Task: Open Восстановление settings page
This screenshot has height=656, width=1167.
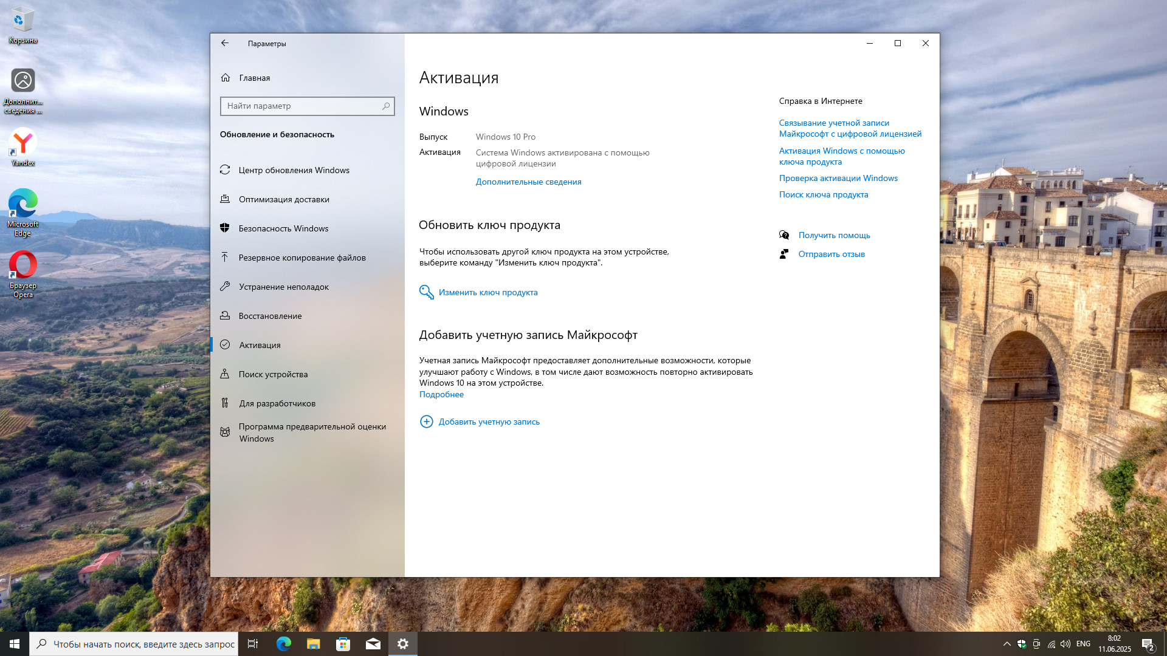Action: 270,316
